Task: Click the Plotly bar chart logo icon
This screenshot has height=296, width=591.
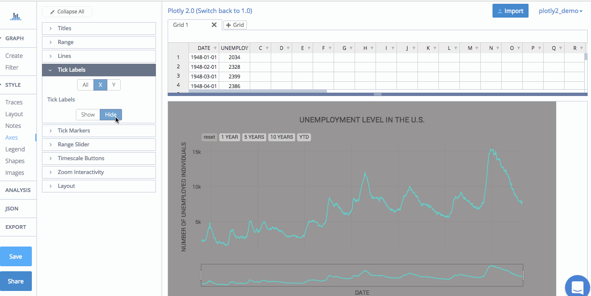Action: (16, 17)
